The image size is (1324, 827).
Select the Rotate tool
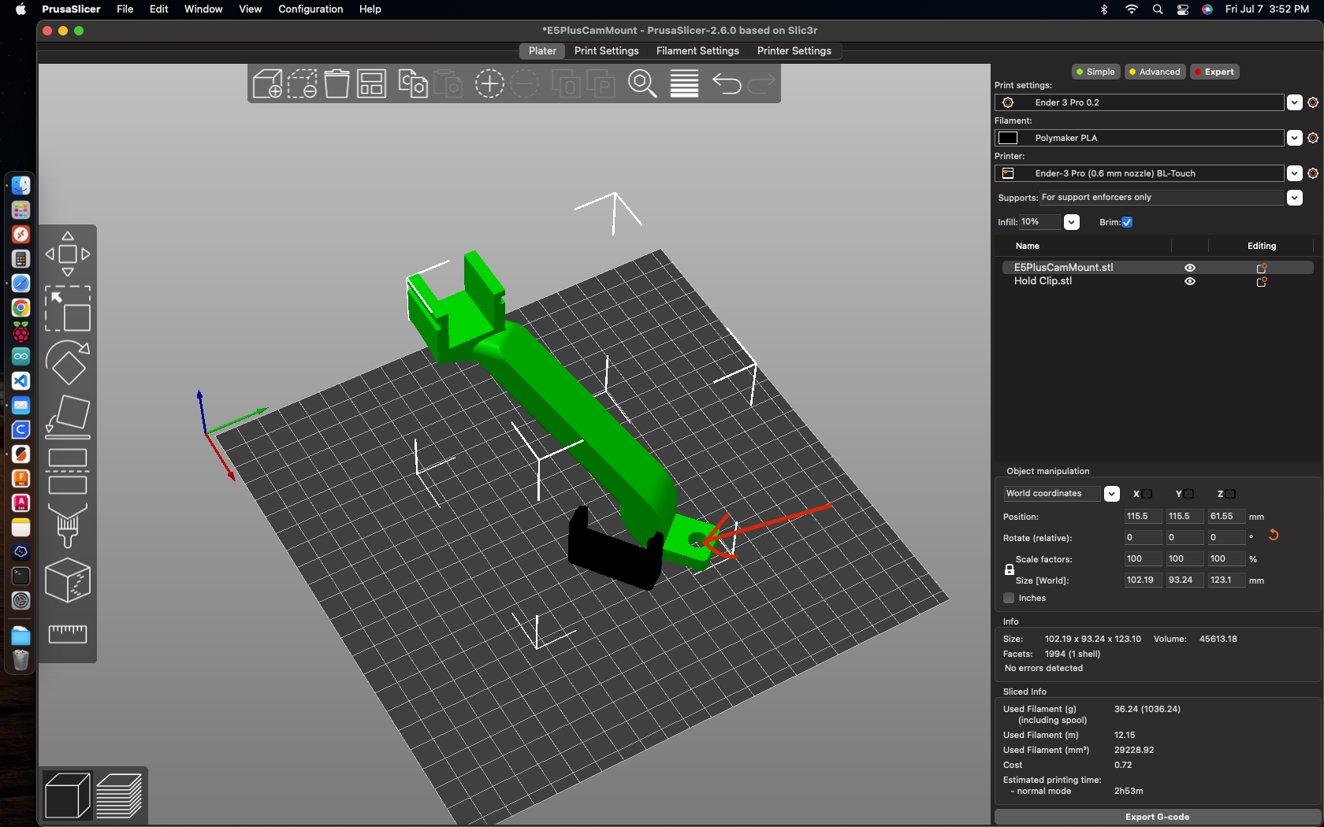point(68,363)
